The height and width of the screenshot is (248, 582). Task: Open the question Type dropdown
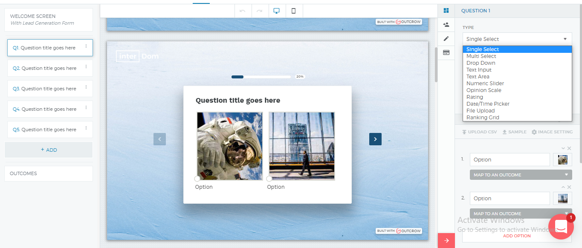coord(517,39)
